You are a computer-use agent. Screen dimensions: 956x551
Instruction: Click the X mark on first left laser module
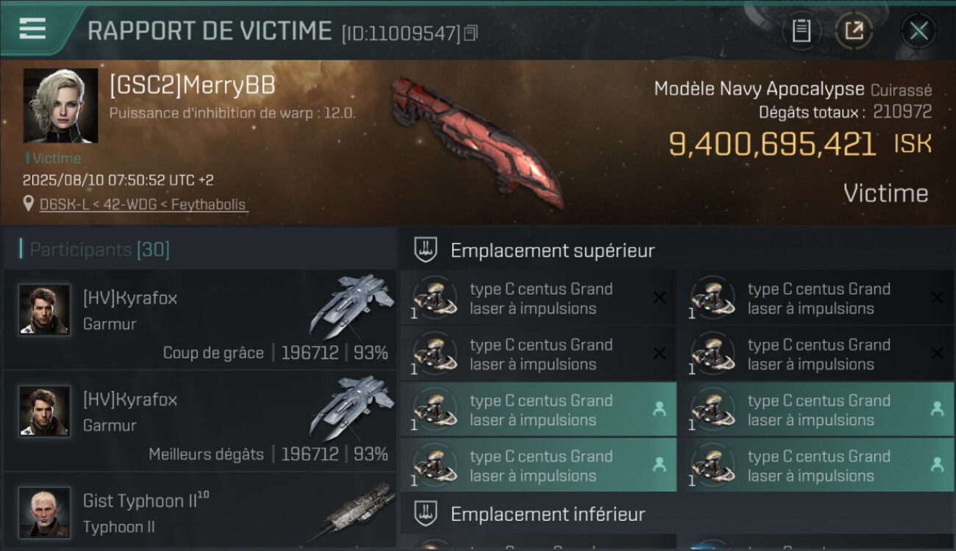click(x=660, y=298)
